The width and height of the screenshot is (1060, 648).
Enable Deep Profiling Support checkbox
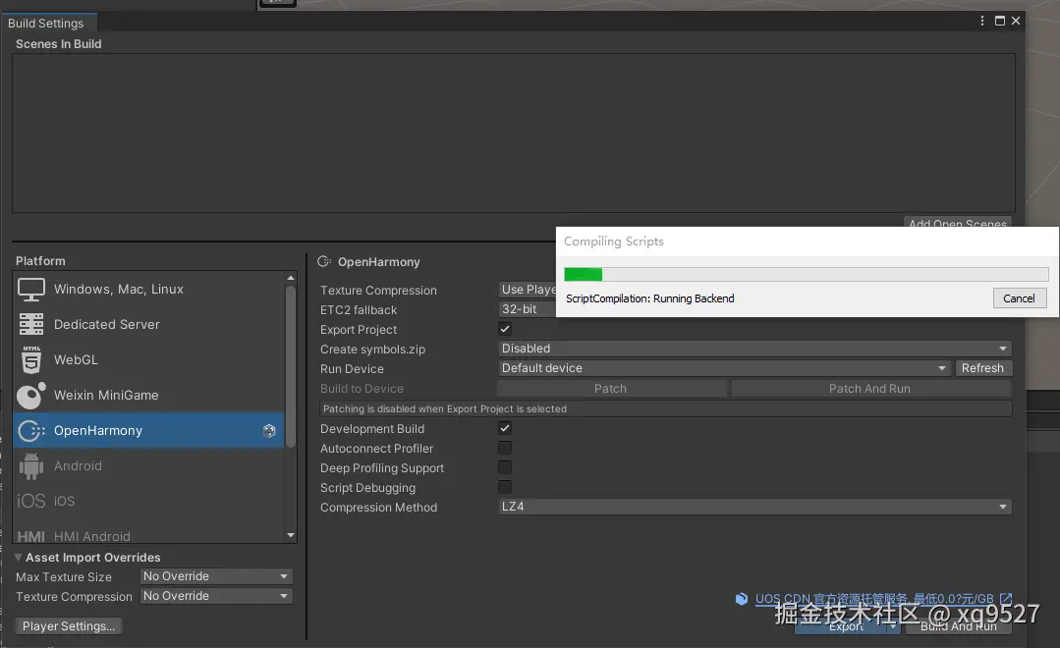(505, 467)
